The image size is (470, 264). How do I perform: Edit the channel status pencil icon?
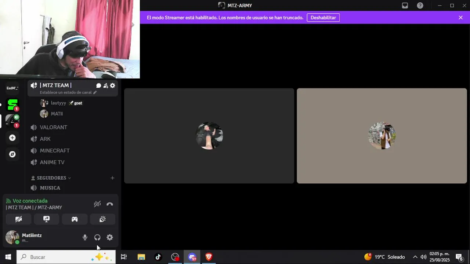click(x=95, y=92)
